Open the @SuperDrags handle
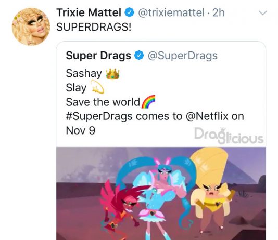The image size is (278, 240). pyautogui.click(x=182, y=56)
